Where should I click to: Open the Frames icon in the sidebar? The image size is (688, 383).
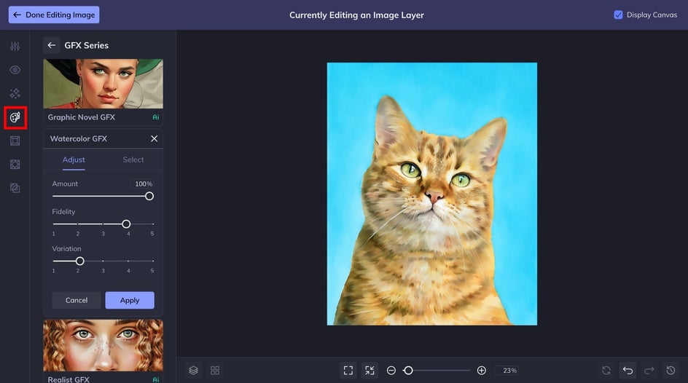(15, 141)
